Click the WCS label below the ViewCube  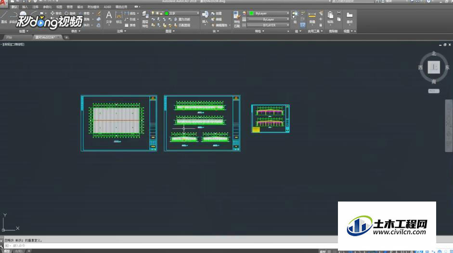point(434,91)
